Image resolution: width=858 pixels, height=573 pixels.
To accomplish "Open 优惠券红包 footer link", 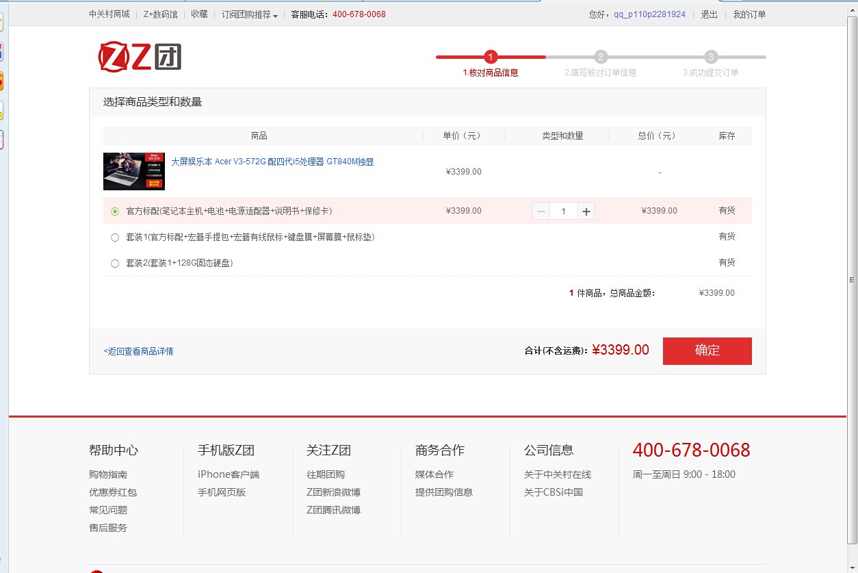I will 113,492.
